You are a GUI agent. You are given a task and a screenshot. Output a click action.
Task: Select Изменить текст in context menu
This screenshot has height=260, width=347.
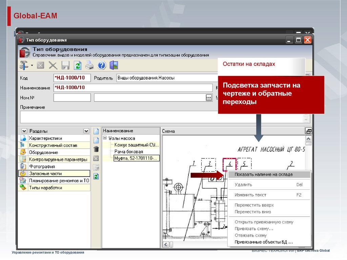250,195
